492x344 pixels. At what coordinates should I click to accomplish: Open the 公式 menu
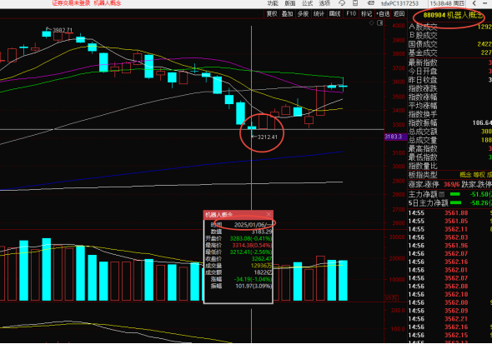coord(307,3)
